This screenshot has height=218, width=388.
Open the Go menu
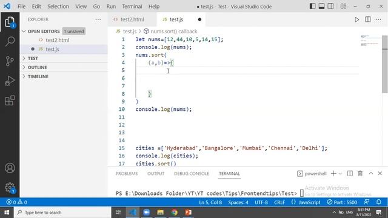pos(96,7)
